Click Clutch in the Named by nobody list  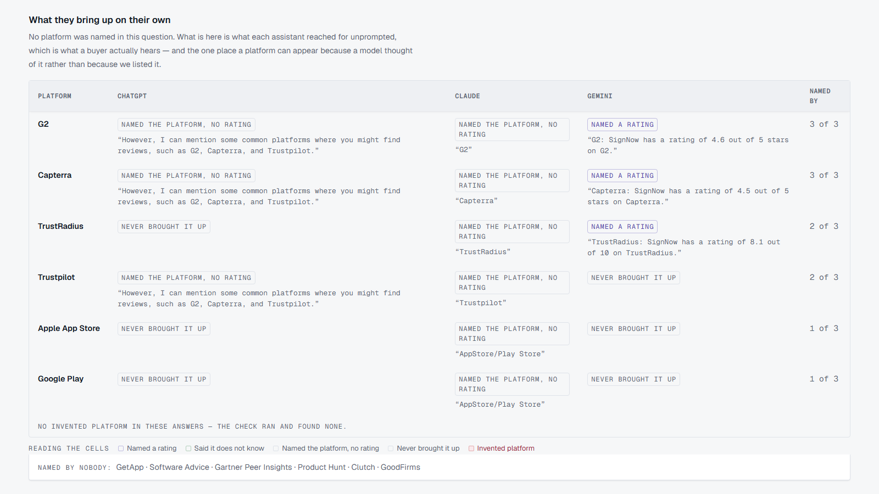363,467
